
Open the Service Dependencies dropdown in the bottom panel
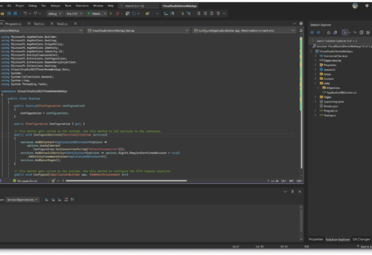[x=22, y=199]
